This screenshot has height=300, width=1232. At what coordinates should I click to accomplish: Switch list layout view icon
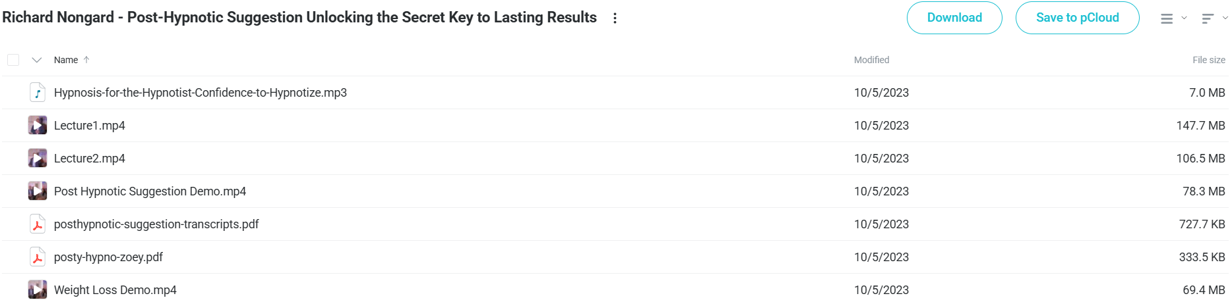1167,18
